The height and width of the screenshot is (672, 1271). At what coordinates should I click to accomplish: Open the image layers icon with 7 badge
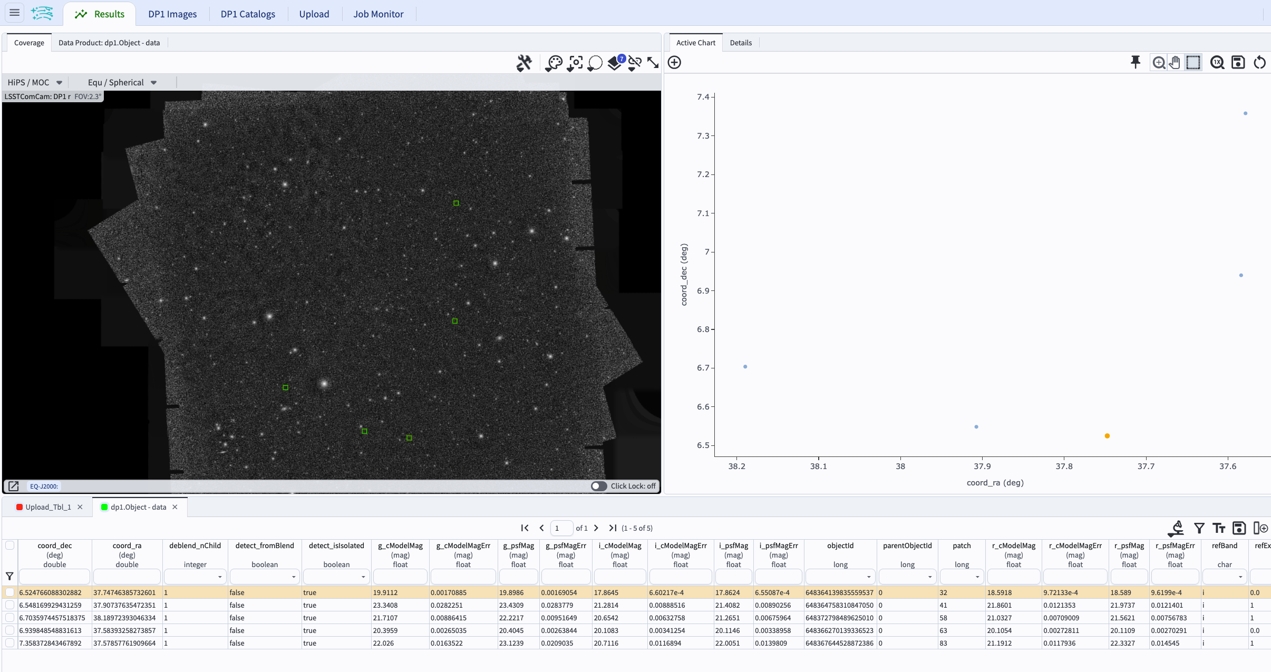[615, 63]
